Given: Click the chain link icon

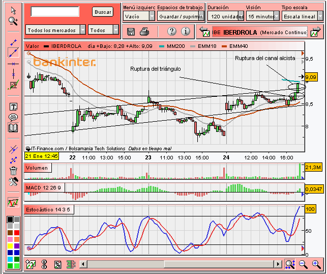Looking at the screenshot, I should pyautogui.click(x=44, y=264).
